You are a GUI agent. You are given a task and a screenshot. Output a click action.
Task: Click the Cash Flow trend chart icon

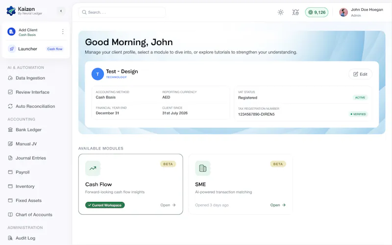point(93,168)
